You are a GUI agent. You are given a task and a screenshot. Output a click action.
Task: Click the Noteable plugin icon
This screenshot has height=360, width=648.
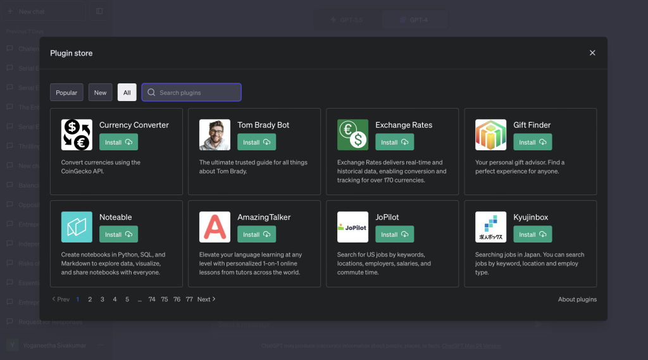(77, 227)
